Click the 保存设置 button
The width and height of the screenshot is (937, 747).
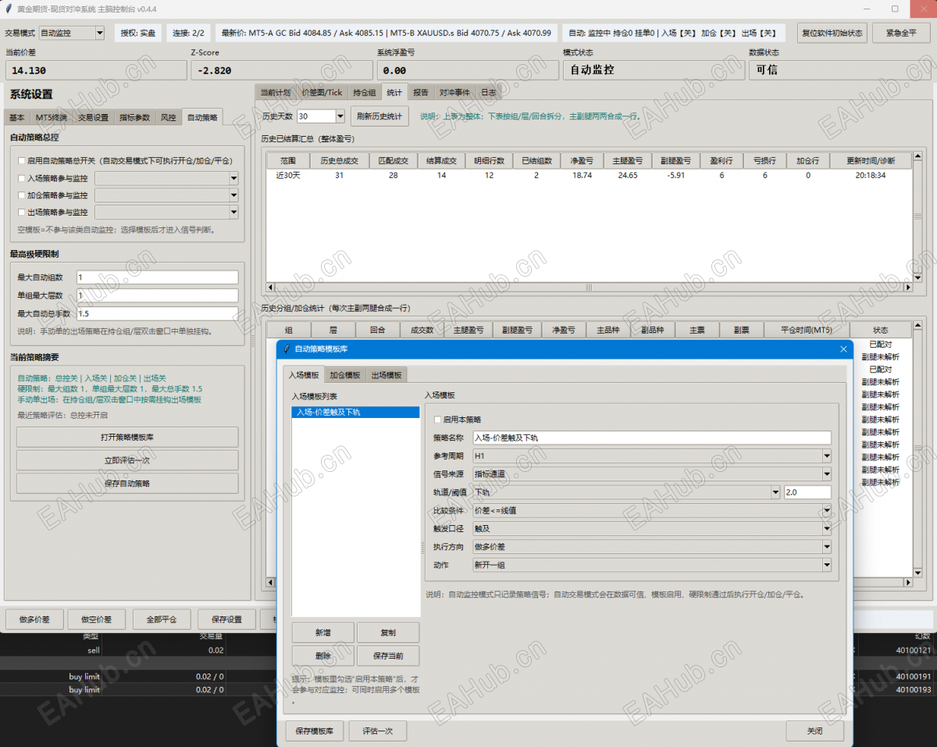226,620
